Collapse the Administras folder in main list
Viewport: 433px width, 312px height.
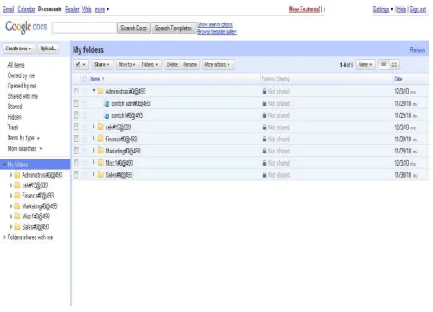pos(94,91)
